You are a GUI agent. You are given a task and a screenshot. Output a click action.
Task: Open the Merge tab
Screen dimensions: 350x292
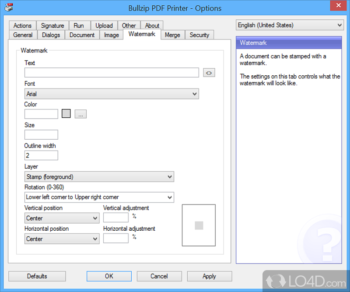tap(172, 35)
